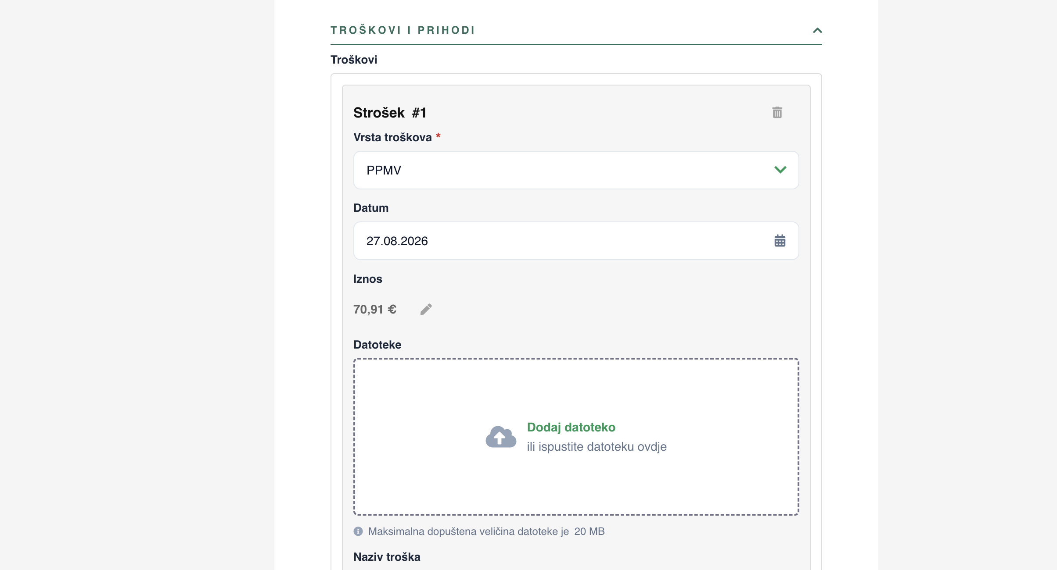Click the info icon beside file size note
1057x570 pixels.
(x=358, y=531)
